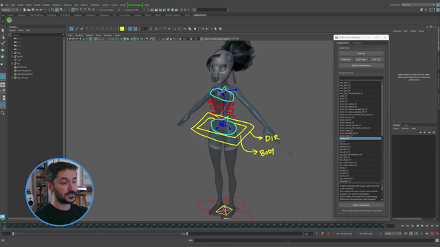The height and width of the screenshot is (247, 440).
Task: Open a scene using the folder icon
Action: 29,10
